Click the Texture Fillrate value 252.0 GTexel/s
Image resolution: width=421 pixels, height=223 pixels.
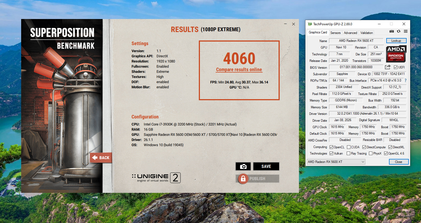pyautogui.click(x=392, y=94)
